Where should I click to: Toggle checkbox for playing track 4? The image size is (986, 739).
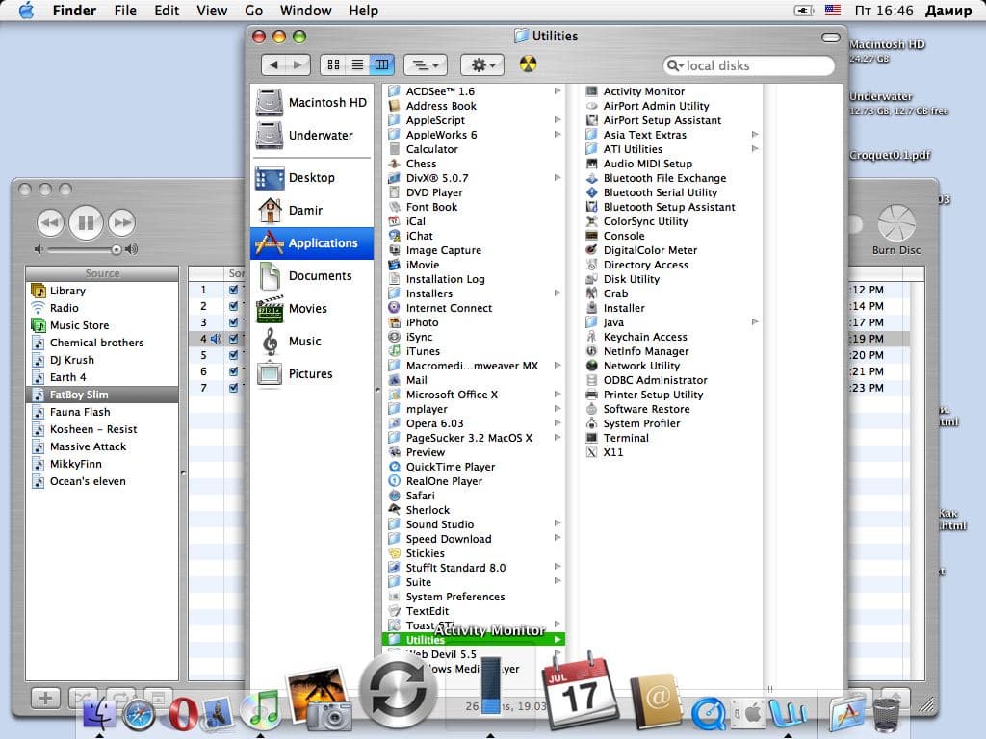[234, 339]
